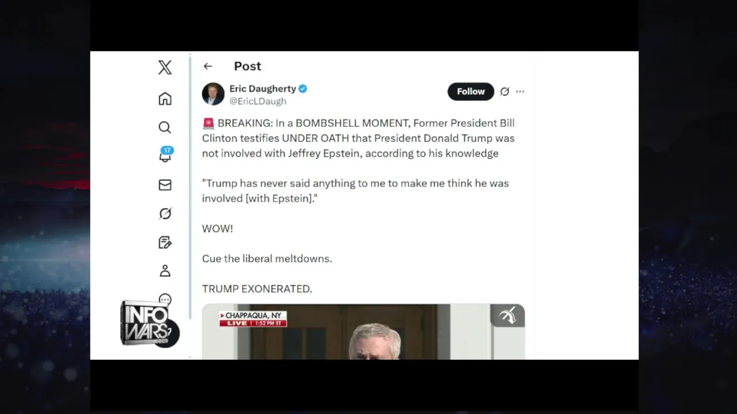Open the post's three-dot more menu
Screen dimensions: 737x414
520,91
